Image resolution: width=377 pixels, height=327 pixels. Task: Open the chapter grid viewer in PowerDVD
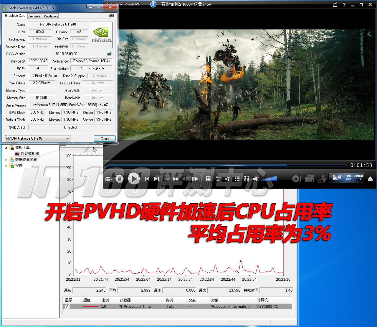click(x=237, y=179)
